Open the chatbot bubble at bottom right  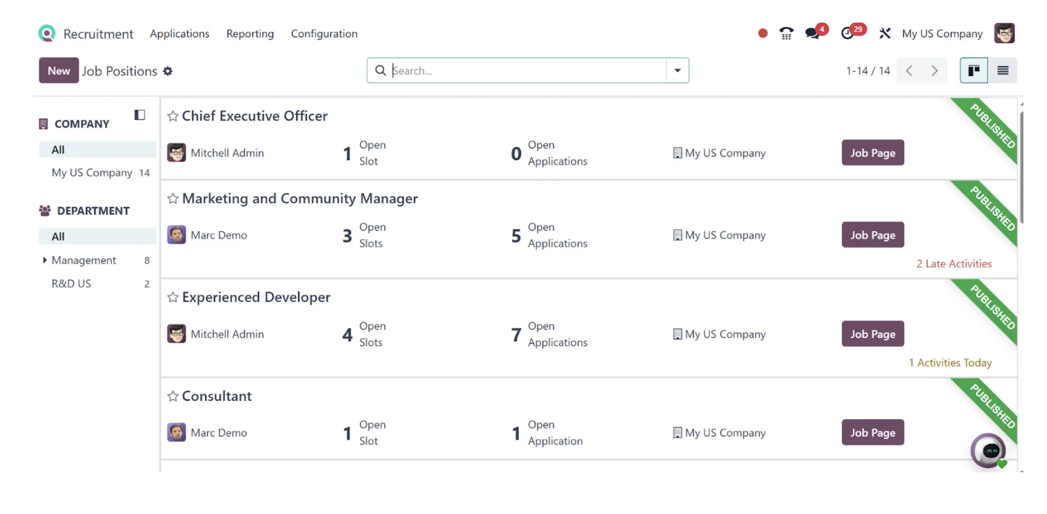[989, 451]
